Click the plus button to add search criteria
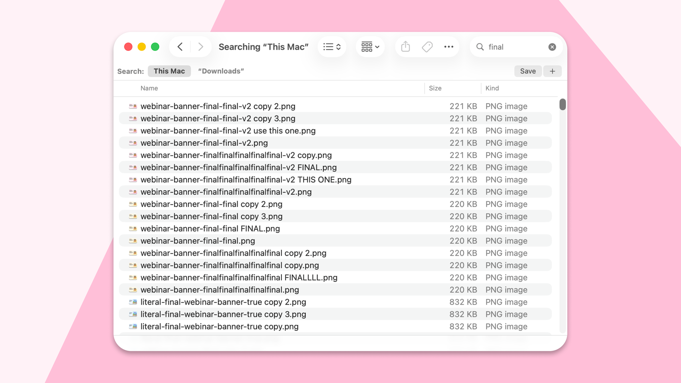The width and height of the screenshot is (681, 383). point(552,71)
